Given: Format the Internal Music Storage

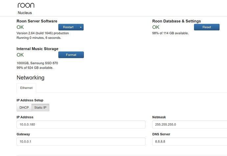Looking at the screenshot, I should click(71, 55).
